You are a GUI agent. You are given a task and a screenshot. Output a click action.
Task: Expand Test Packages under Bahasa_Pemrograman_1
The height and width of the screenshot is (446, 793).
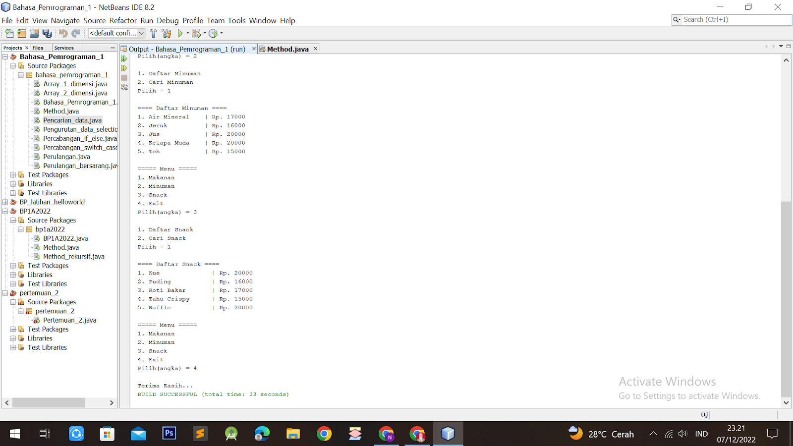point(13,175)
